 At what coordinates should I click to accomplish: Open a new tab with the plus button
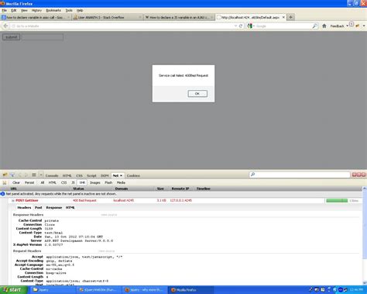point(290,17)
